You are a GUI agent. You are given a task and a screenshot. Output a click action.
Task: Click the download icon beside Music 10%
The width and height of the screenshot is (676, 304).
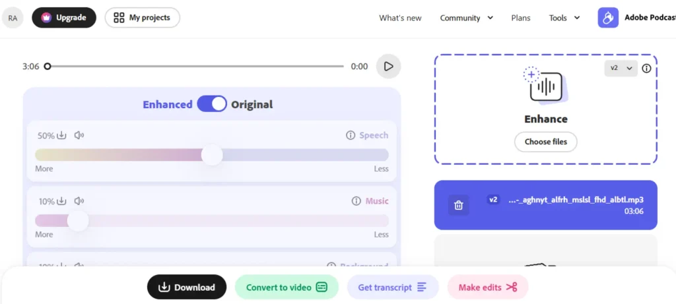[x=62, y=201]
